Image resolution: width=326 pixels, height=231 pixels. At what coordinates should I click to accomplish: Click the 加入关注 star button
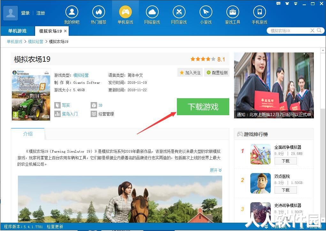tap(190, 73)
